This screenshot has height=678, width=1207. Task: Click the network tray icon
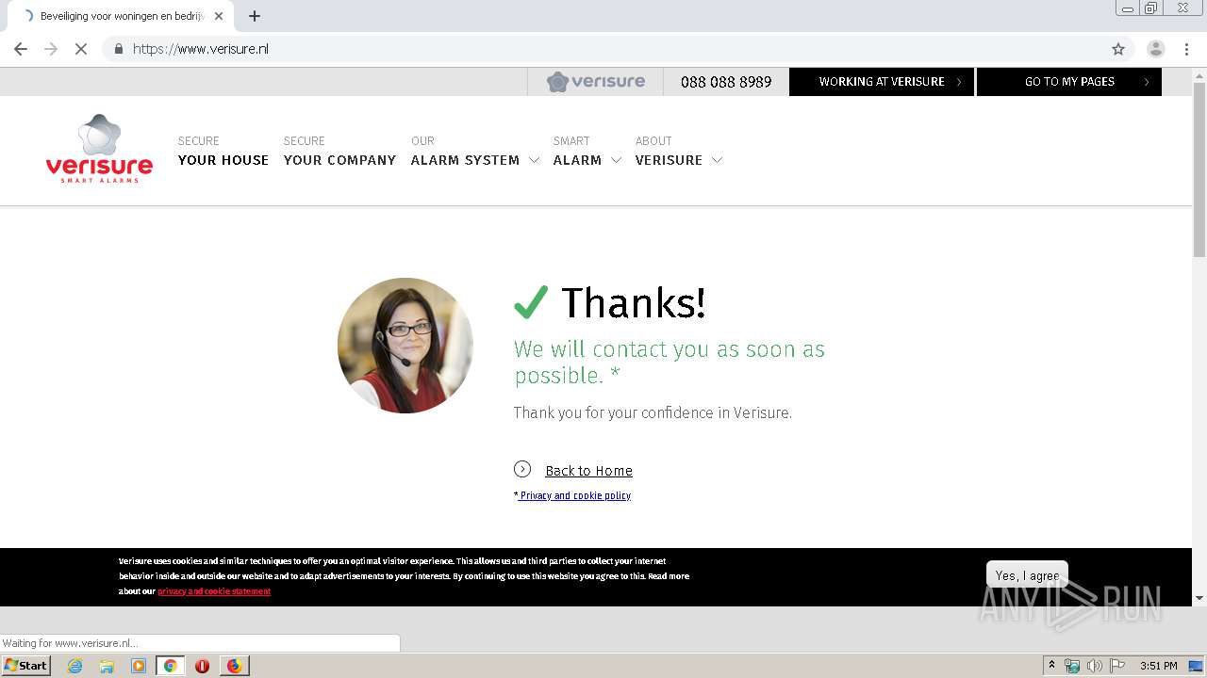pyautogui.click(x=1072, y=666)
